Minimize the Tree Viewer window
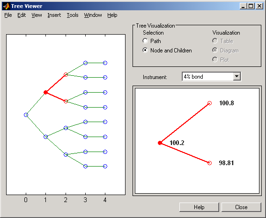This screenshot has width=266, height=218. click(x=244, y=6)
